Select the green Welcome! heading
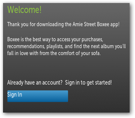Screen dimensions: 135x118 coord(24,10)
